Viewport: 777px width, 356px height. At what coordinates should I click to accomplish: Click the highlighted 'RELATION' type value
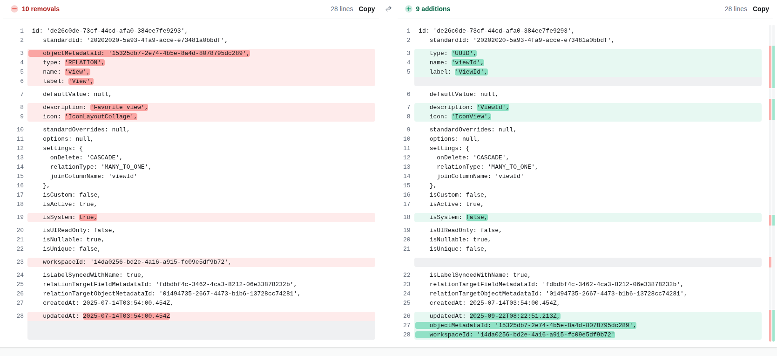(85, 62)
